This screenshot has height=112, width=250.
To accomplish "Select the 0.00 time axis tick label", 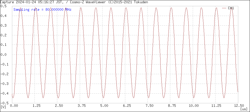I will (14, 106).
